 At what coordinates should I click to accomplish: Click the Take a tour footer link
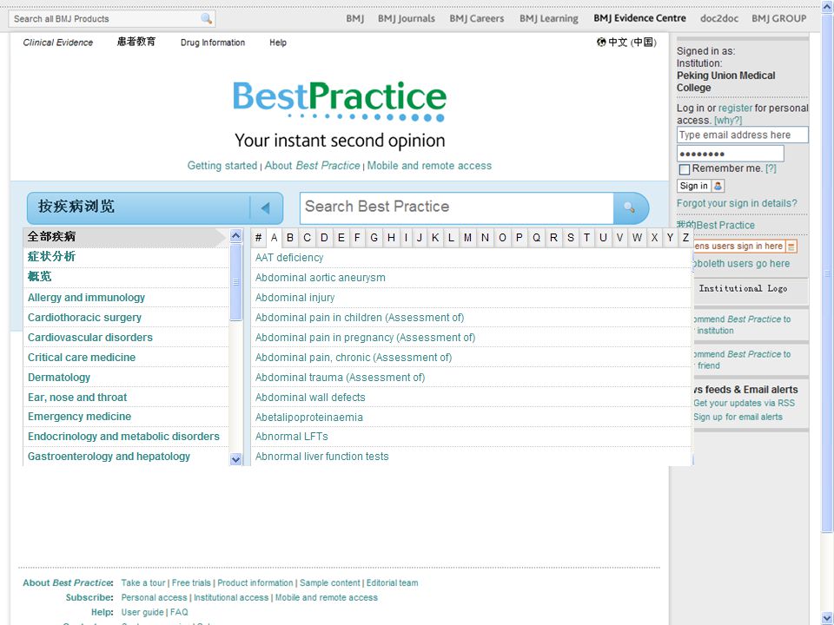click(x=143, y=583)
